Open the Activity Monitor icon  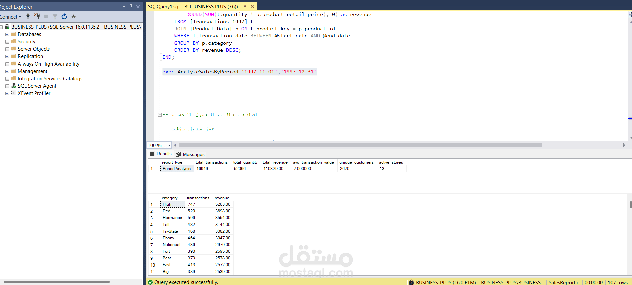73,16
